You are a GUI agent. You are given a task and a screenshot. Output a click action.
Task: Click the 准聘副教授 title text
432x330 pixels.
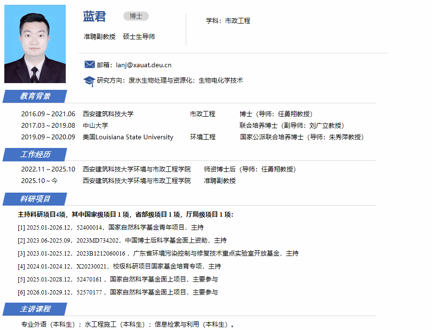(x=99, y=37)
